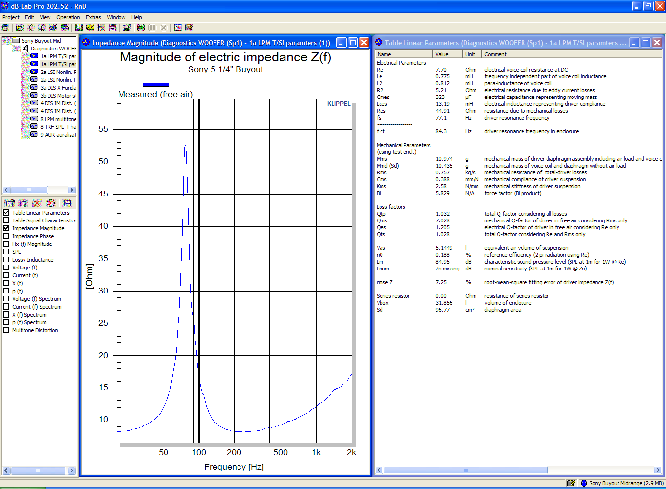Collapse the Sony Buyout Mid root node
The image size is (666, 489).
[x=6, y=41]
